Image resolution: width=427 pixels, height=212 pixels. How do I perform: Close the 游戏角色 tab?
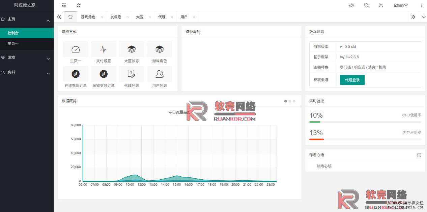click(102, 17)
